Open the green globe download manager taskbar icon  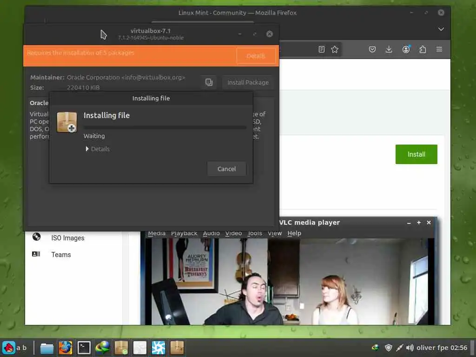(x=102, y=348)
